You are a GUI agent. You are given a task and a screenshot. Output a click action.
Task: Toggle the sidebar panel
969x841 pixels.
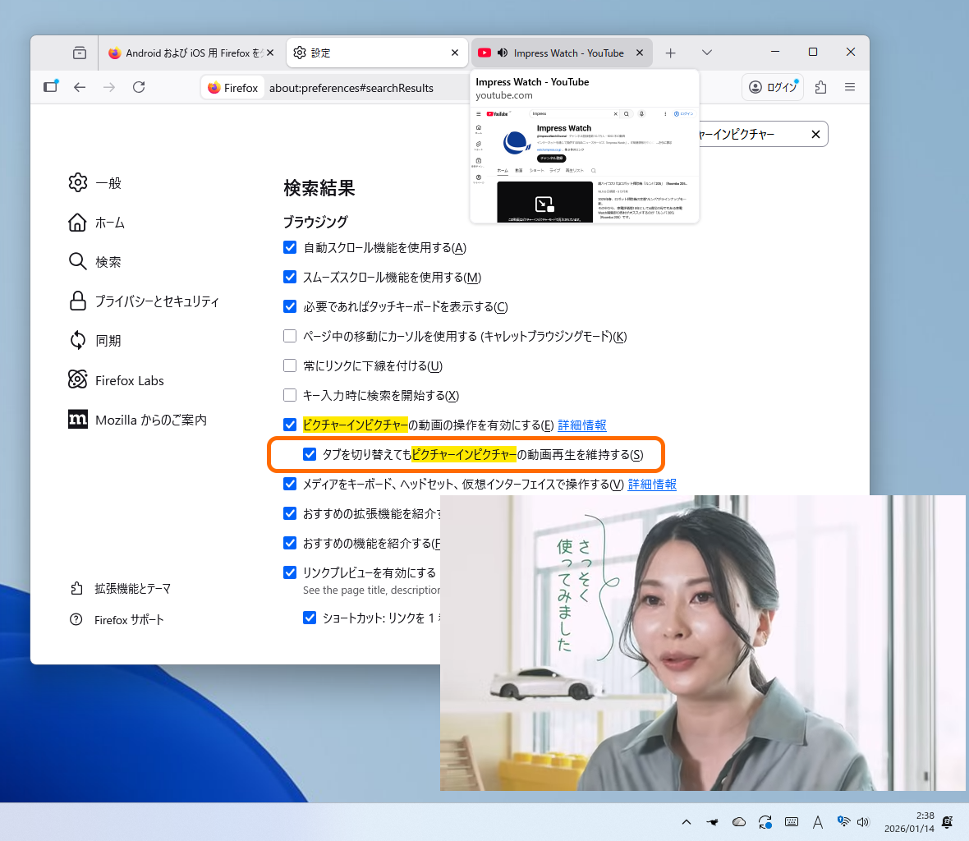point(48,87)
